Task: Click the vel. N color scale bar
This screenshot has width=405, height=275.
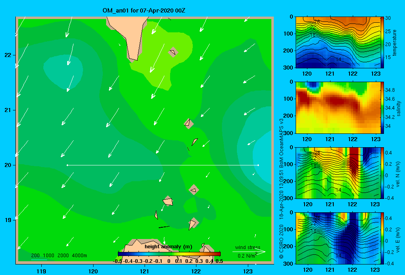Action: [382, 173]
